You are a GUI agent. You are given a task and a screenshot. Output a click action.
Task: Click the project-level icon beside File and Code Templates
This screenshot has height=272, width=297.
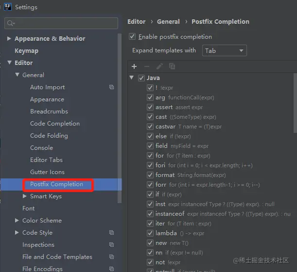coord(112,256)
